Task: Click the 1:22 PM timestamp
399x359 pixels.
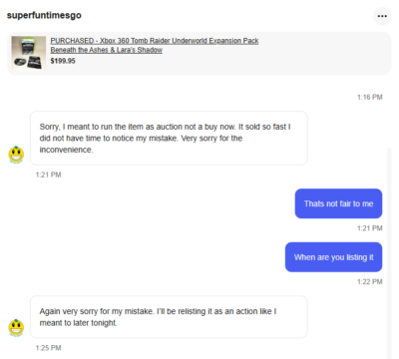Action: [x=370, y=281]
